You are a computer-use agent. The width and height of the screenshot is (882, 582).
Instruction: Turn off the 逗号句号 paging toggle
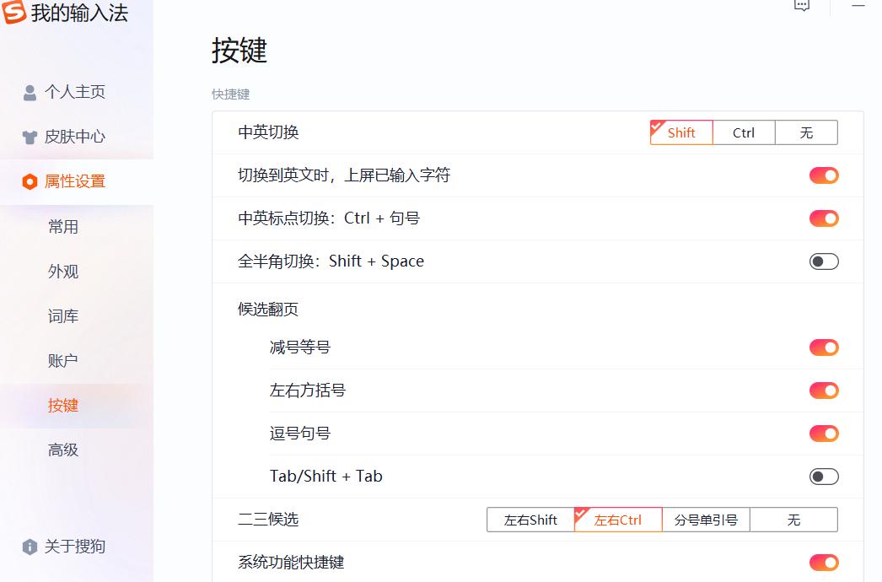point(824,434)
